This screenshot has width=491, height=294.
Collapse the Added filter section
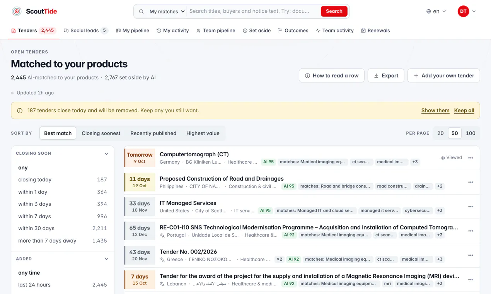click(x=106, y=259)
